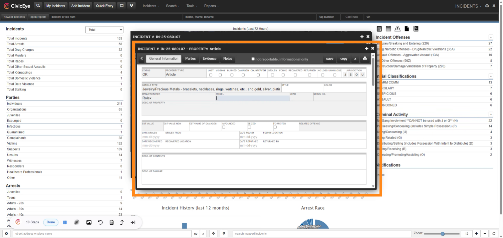Viewport: 503px width, 238px height.
Task: Print the property article record
Action: point(365,59)
